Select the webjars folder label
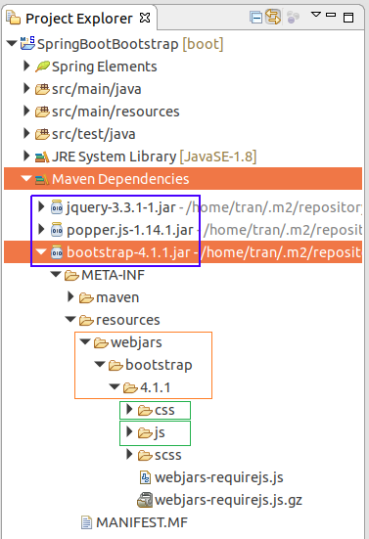The width and height of the screenshot is (369, 539). click(136, 342)
